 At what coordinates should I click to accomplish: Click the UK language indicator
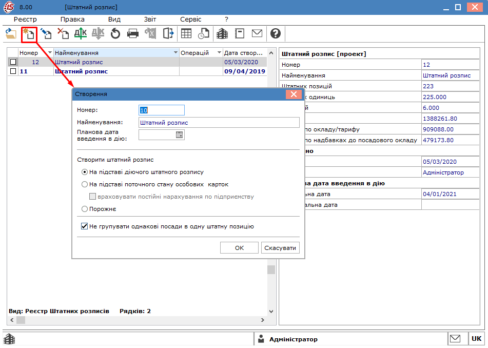pos(476,339)
